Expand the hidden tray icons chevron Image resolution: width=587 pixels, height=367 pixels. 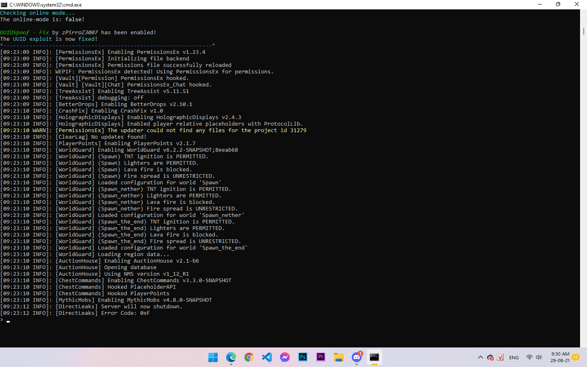click(x=480, y=358)
